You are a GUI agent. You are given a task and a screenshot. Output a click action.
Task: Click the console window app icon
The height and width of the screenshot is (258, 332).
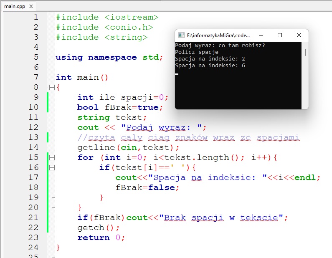[x=181, y=35]
